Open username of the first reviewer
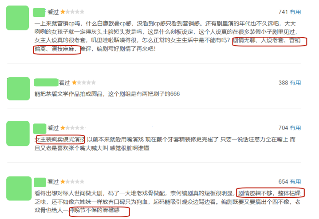Image resolution: width=319 pixels, height=219 pixels. click(39, 12)
